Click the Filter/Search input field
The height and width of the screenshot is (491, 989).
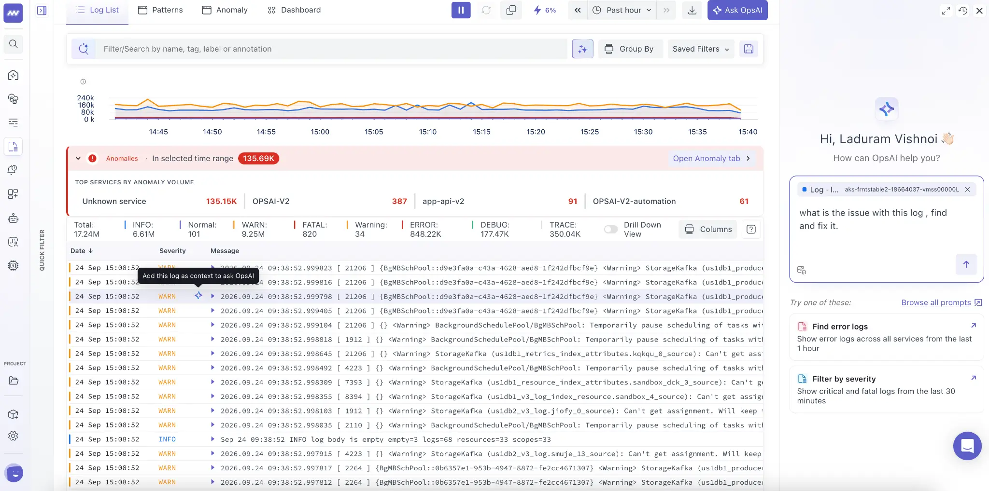331,49
